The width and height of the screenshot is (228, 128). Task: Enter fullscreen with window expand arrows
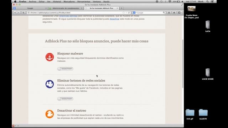pyautogui.click(x=182, y=5)
